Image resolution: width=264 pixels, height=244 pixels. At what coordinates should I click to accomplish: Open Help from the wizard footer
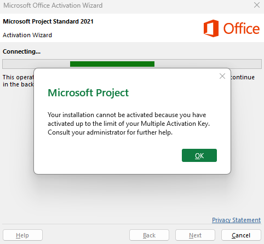[22, 235]
